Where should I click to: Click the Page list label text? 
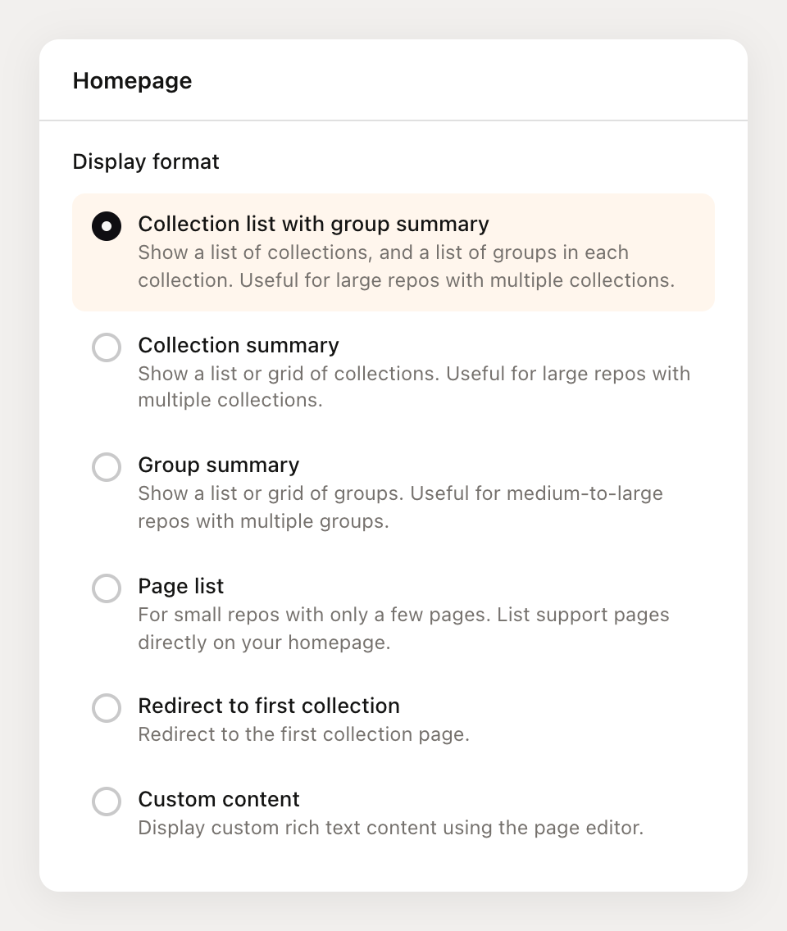pyautogui.click(x=180, y=587)
